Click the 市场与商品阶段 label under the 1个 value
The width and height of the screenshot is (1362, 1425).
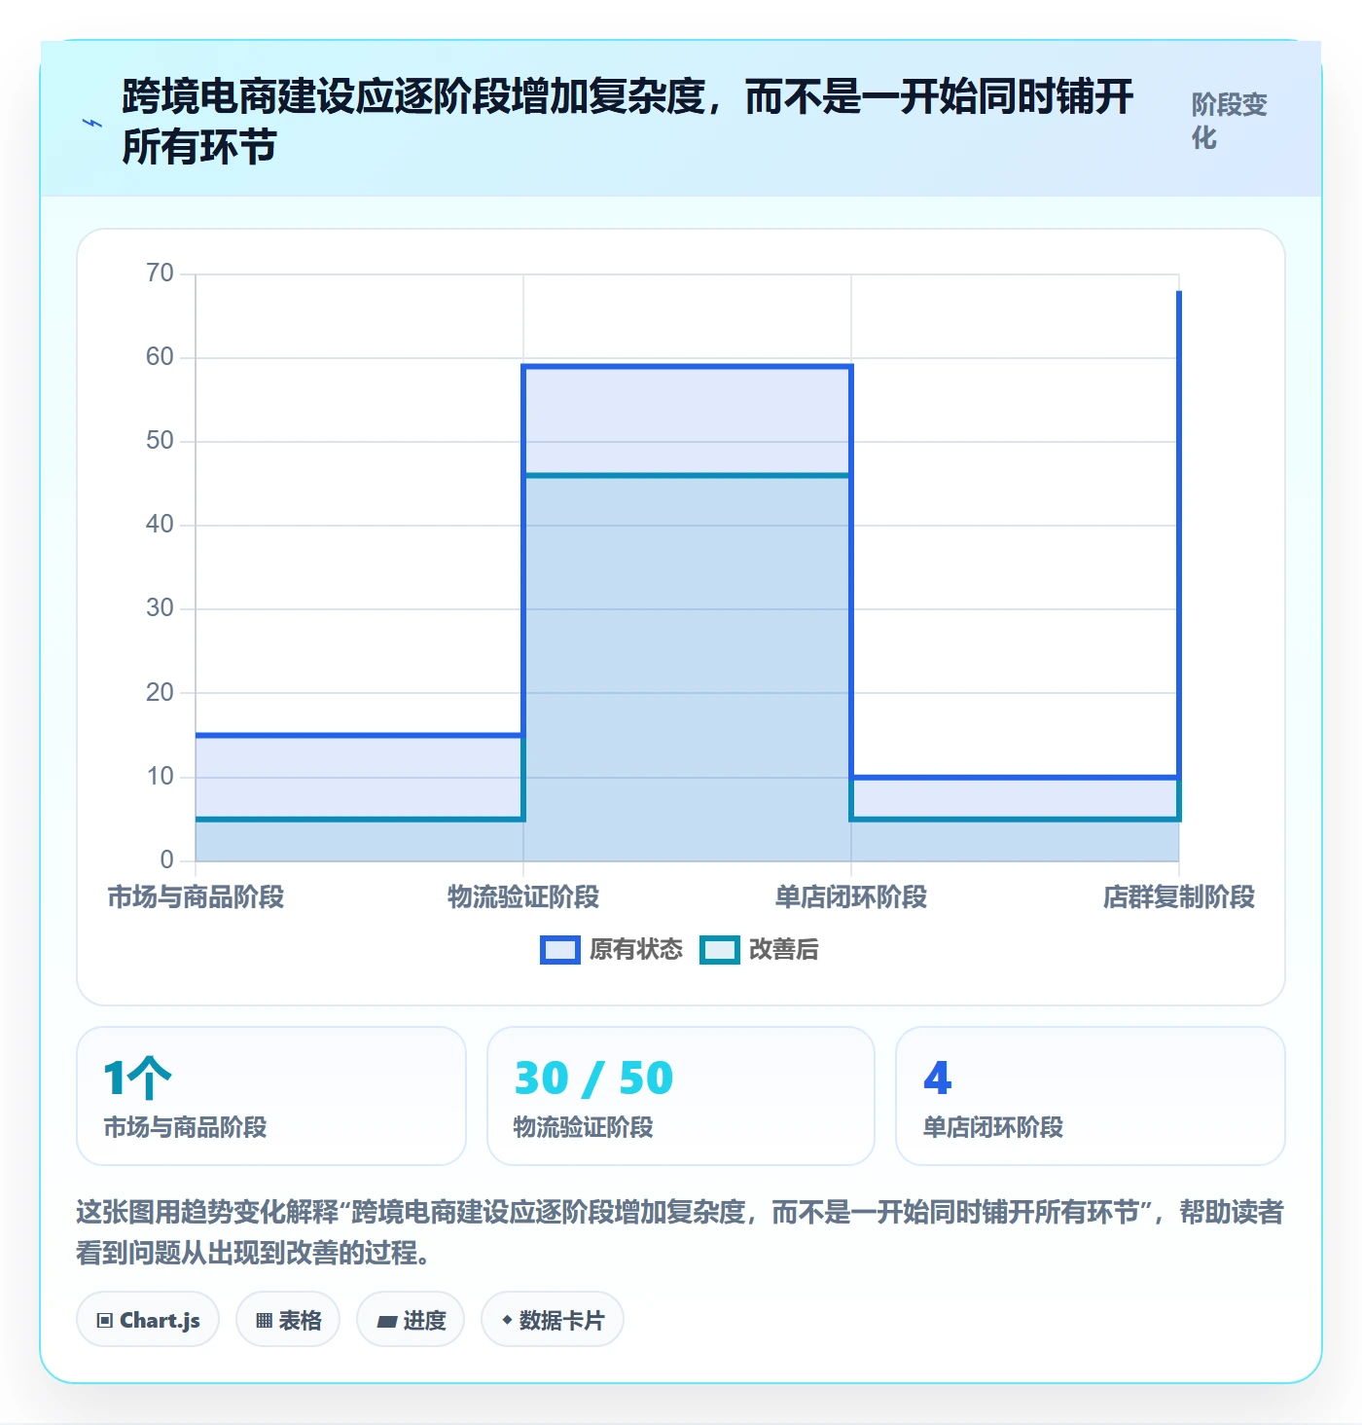tap(185, 1127)
